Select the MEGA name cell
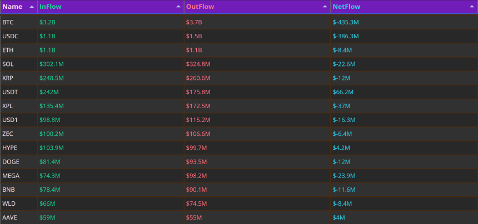The width and height of the screenshot is (478, 224). click(x=19, y=176)
